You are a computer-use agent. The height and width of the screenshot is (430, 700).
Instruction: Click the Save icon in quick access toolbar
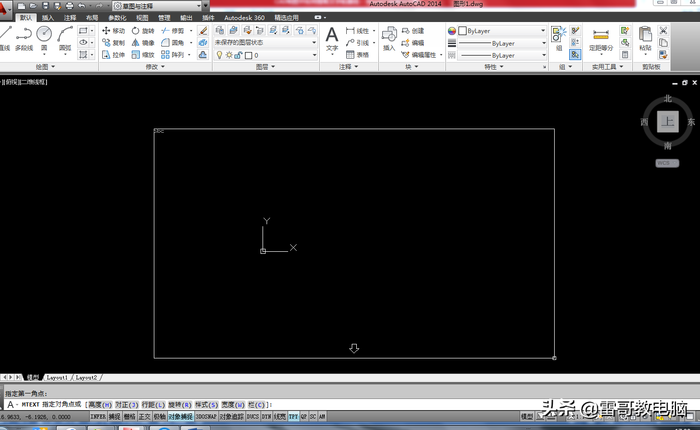pyautogui.click(x=46, y=6)
